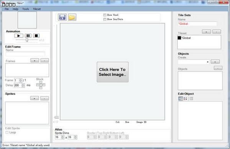Increase the Delay ms stepper
230x149 pixels.
pyautogui.click(x=23, y=84)
